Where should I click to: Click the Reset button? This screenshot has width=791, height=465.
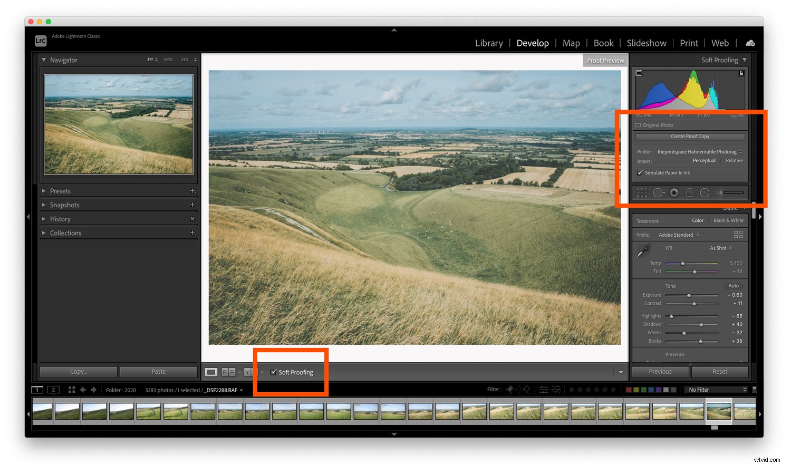(x=719, y=372)
